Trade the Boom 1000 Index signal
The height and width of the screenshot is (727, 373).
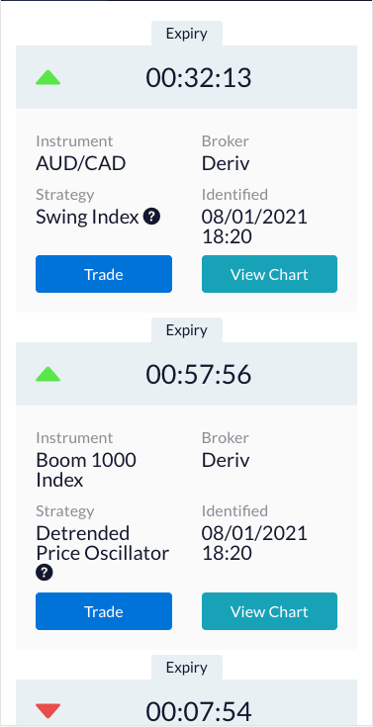tap(104, 611)
